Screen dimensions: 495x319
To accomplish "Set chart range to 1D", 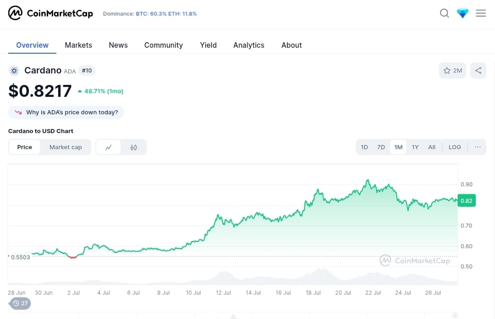I will (364, 147).
